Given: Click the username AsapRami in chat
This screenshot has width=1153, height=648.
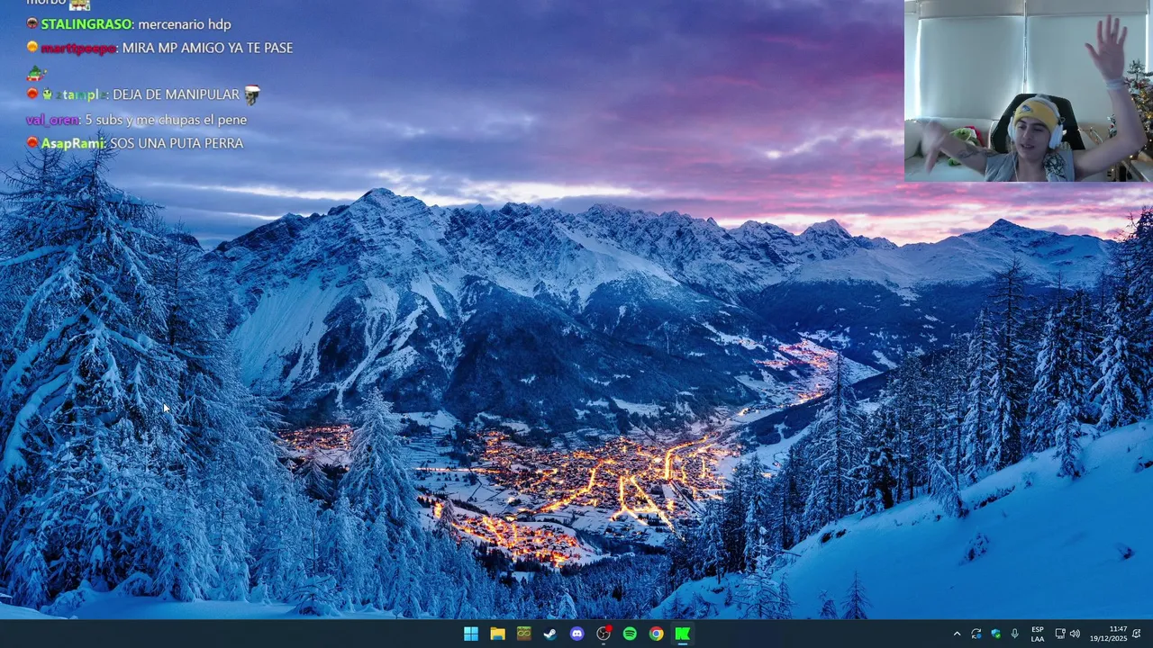Looking at the screenshot, I should [73, 143].
